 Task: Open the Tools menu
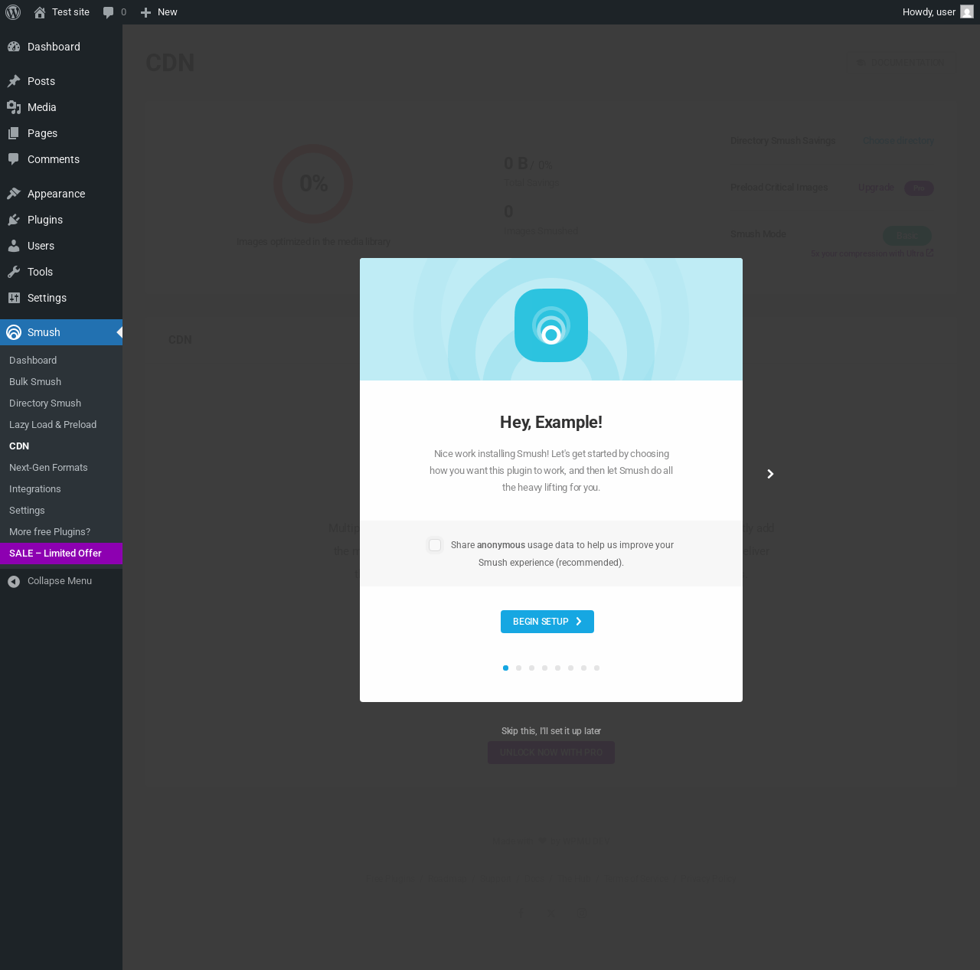click(x=61, y=272)
